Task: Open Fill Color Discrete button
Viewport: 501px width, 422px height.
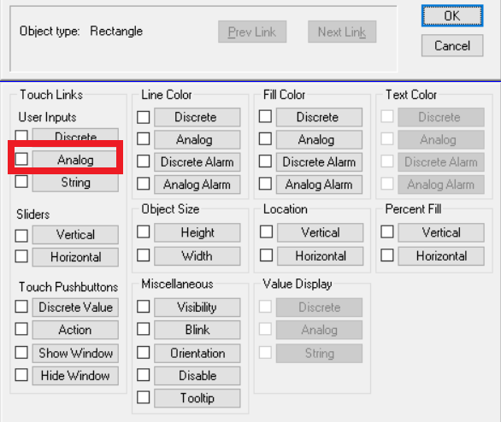Action: click(319, 117)
